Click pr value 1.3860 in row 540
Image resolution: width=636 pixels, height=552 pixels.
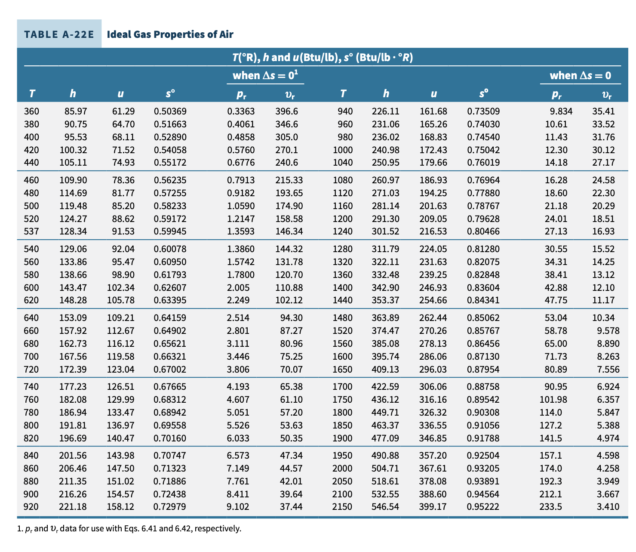click(x=241, y=249)
